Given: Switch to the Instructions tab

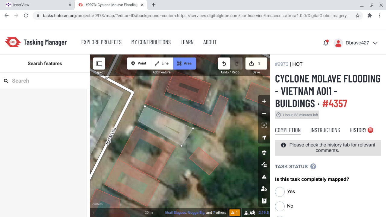Looking at the screenshot, I should coord(325,130).
